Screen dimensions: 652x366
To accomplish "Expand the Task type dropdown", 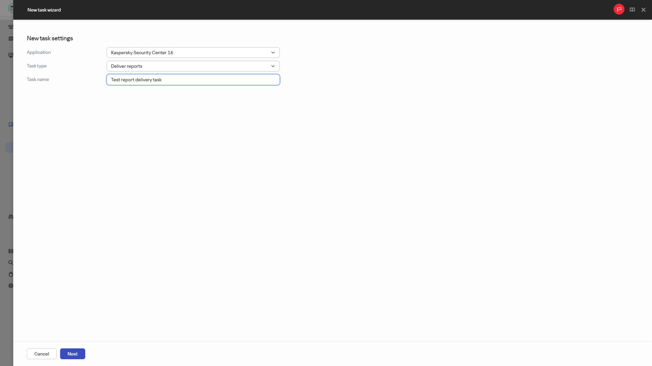I will [193, 66].
